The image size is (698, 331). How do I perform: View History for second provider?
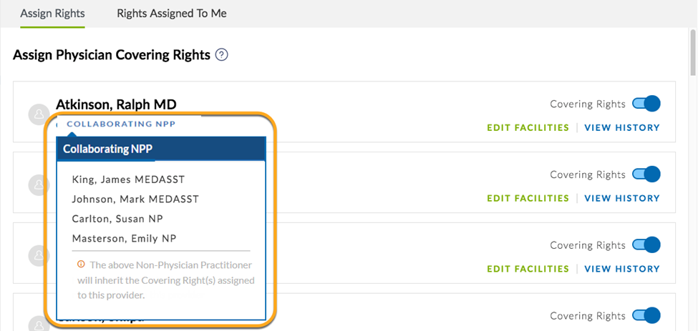[x=622, y=199]
